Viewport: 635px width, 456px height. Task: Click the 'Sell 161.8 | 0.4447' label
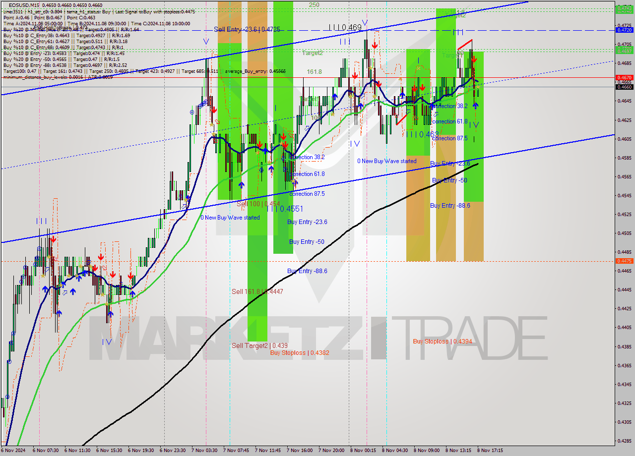click(257, 291)
